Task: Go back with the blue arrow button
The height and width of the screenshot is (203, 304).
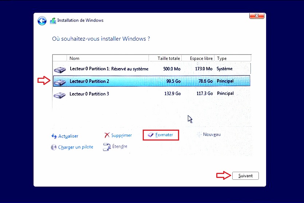Action: click(x=42, y=21)
